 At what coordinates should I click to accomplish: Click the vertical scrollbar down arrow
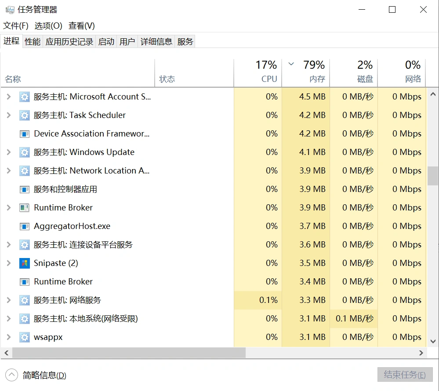[x=432, y=341]
